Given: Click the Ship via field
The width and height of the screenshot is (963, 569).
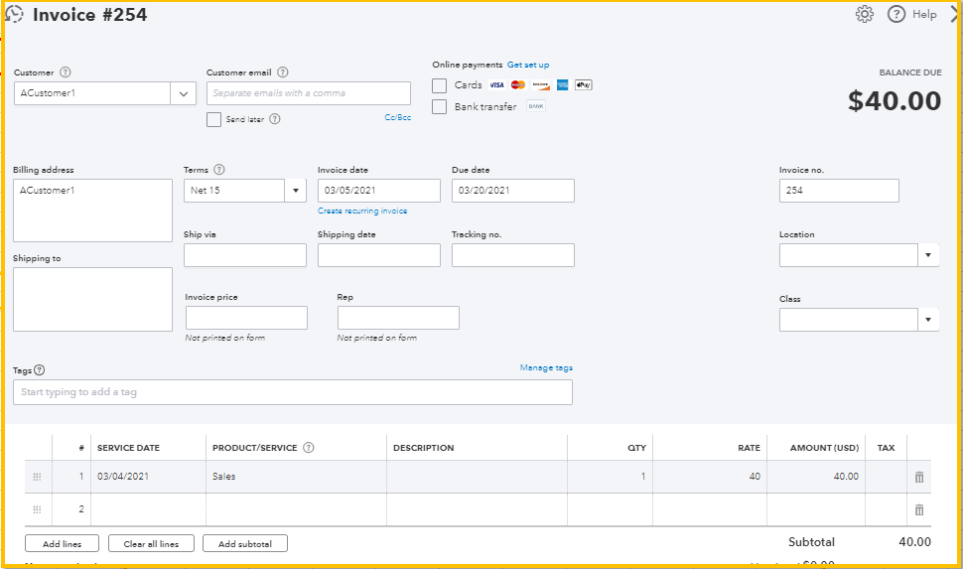Looking at the screenshot, I should [245, 255].
